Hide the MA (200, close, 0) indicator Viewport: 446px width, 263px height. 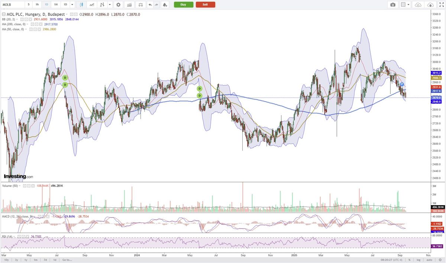(x=32, y=24)
